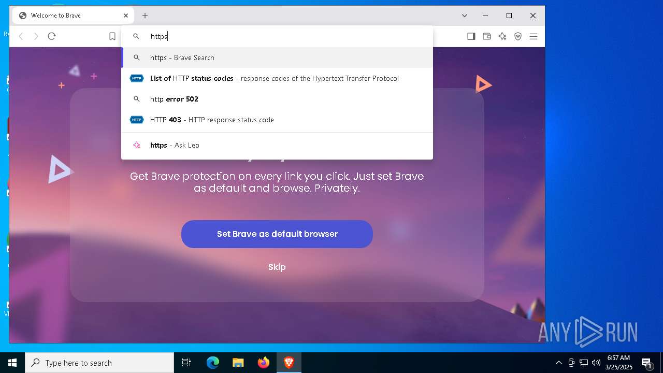Open Leo AI assistant icon in toolbar
Image resolution: width=663 pixels, height=373 pixels.
(x=502, y=36)
